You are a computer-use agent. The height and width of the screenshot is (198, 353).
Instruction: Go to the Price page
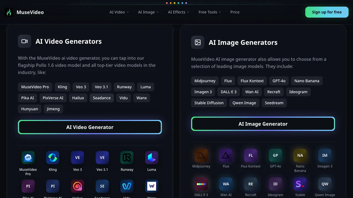pyautogui.click(x=235, y=12)
